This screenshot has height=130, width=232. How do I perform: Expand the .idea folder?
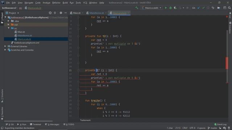(x=8, y=21)
